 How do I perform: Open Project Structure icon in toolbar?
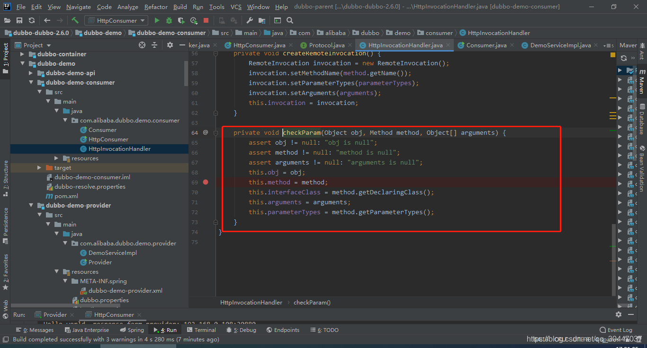pos(262,20)
